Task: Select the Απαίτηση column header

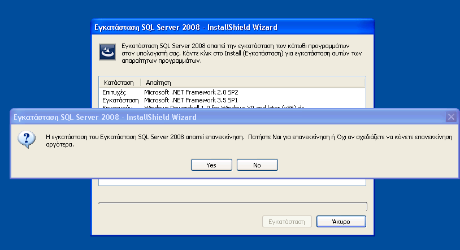Action: (252, 83)
